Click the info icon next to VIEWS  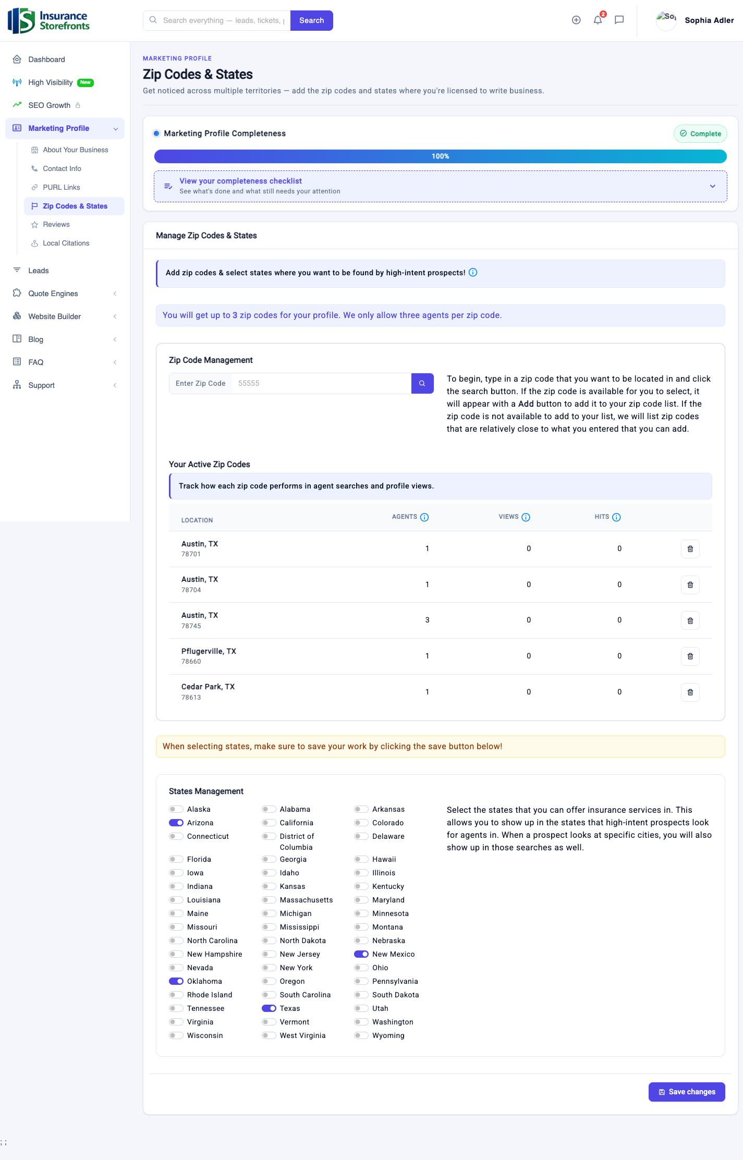click(x=526, y=517)
